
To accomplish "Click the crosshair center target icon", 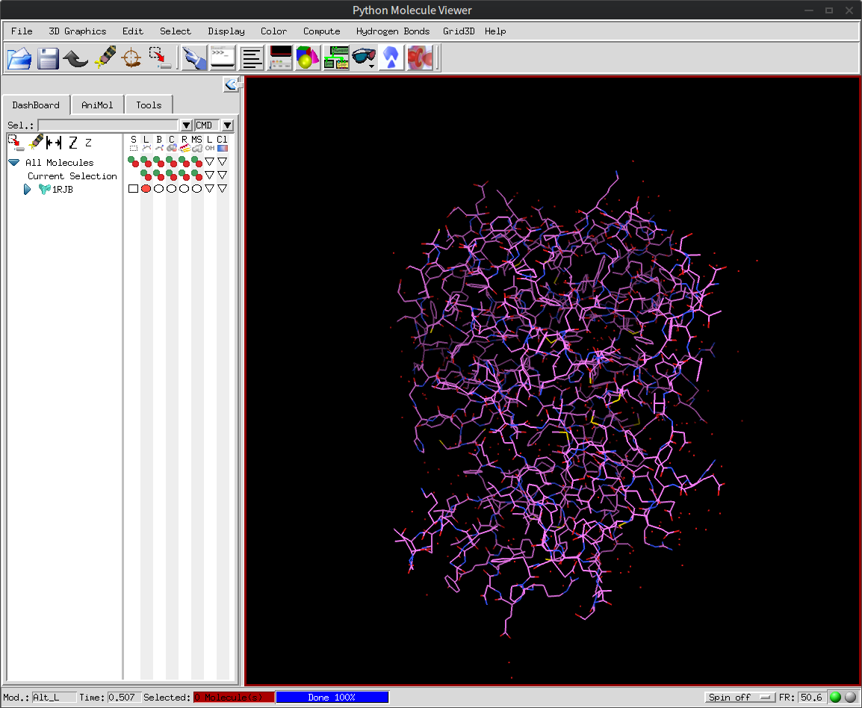I will pos(131,58).
